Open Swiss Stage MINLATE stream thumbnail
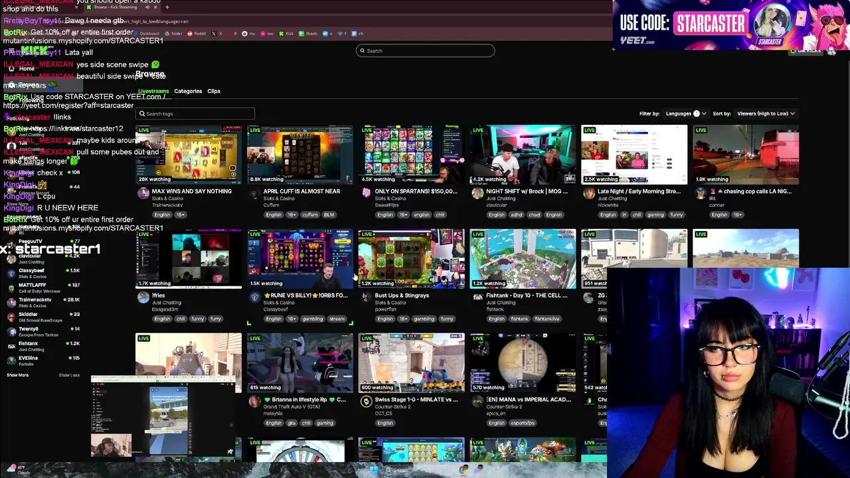 412,363
